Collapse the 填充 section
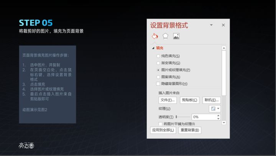This screenshot has height=156, width=276. [x=153, y=48]
